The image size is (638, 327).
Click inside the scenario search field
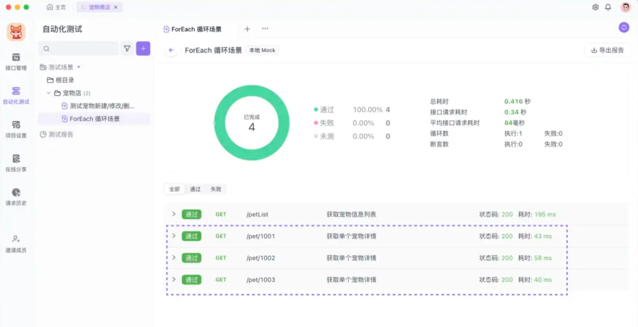tap(78, 49)
